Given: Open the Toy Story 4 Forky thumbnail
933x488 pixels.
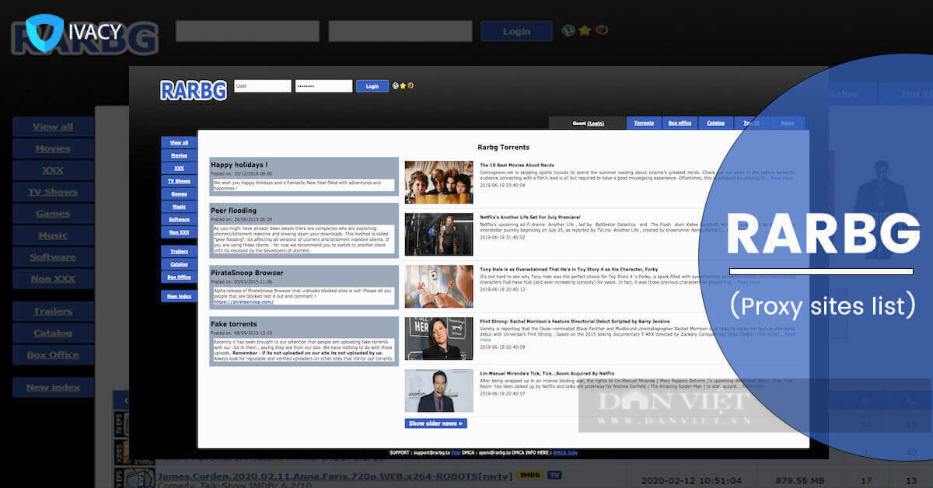Looking at the screenshot, I should (439, 286).
